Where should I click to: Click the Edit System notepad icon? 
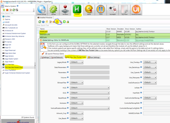click(11, 10)
